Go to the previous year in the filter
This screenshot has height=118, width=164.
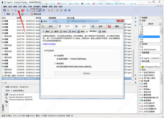(141, 24)
